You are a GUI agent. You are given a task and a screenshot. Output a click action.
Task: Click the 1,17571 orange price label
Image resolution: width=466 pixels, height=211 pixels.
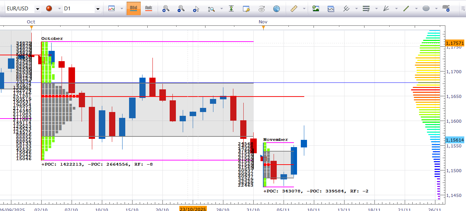click(455, 43)
